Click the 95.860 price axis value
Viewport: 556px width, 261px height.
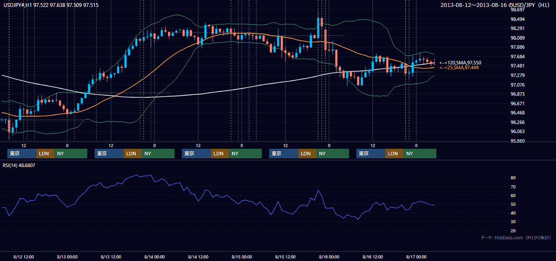point(517,141)
